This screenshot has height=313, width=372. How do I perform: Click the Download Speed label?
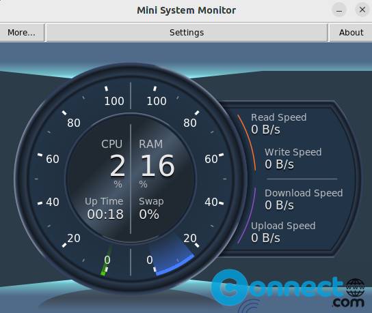304,193
